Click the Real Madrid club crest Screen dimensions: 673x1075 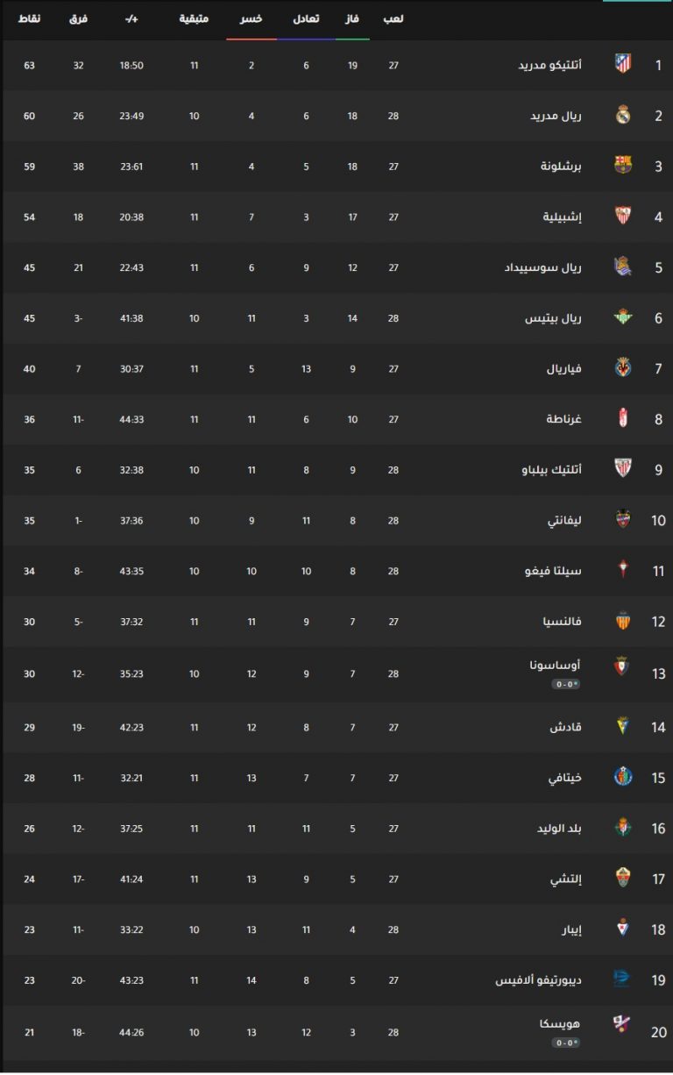[623, 115]
